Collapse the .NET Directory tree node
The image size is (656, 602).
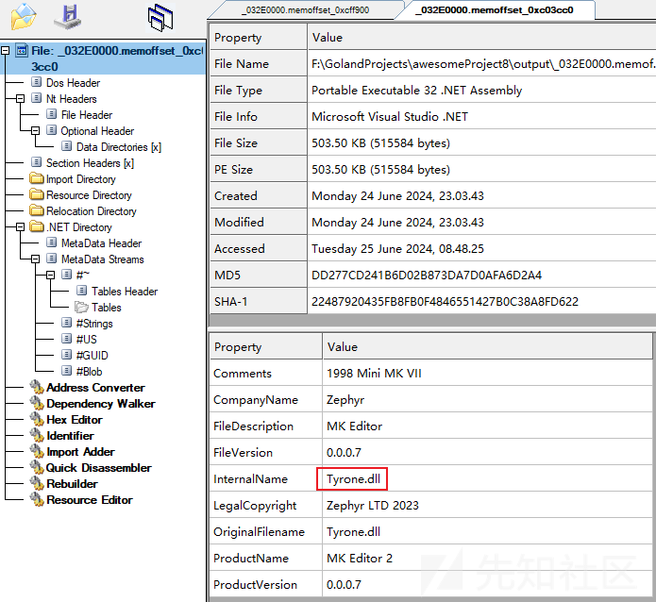pyautogui.click(x=20, y=227)
